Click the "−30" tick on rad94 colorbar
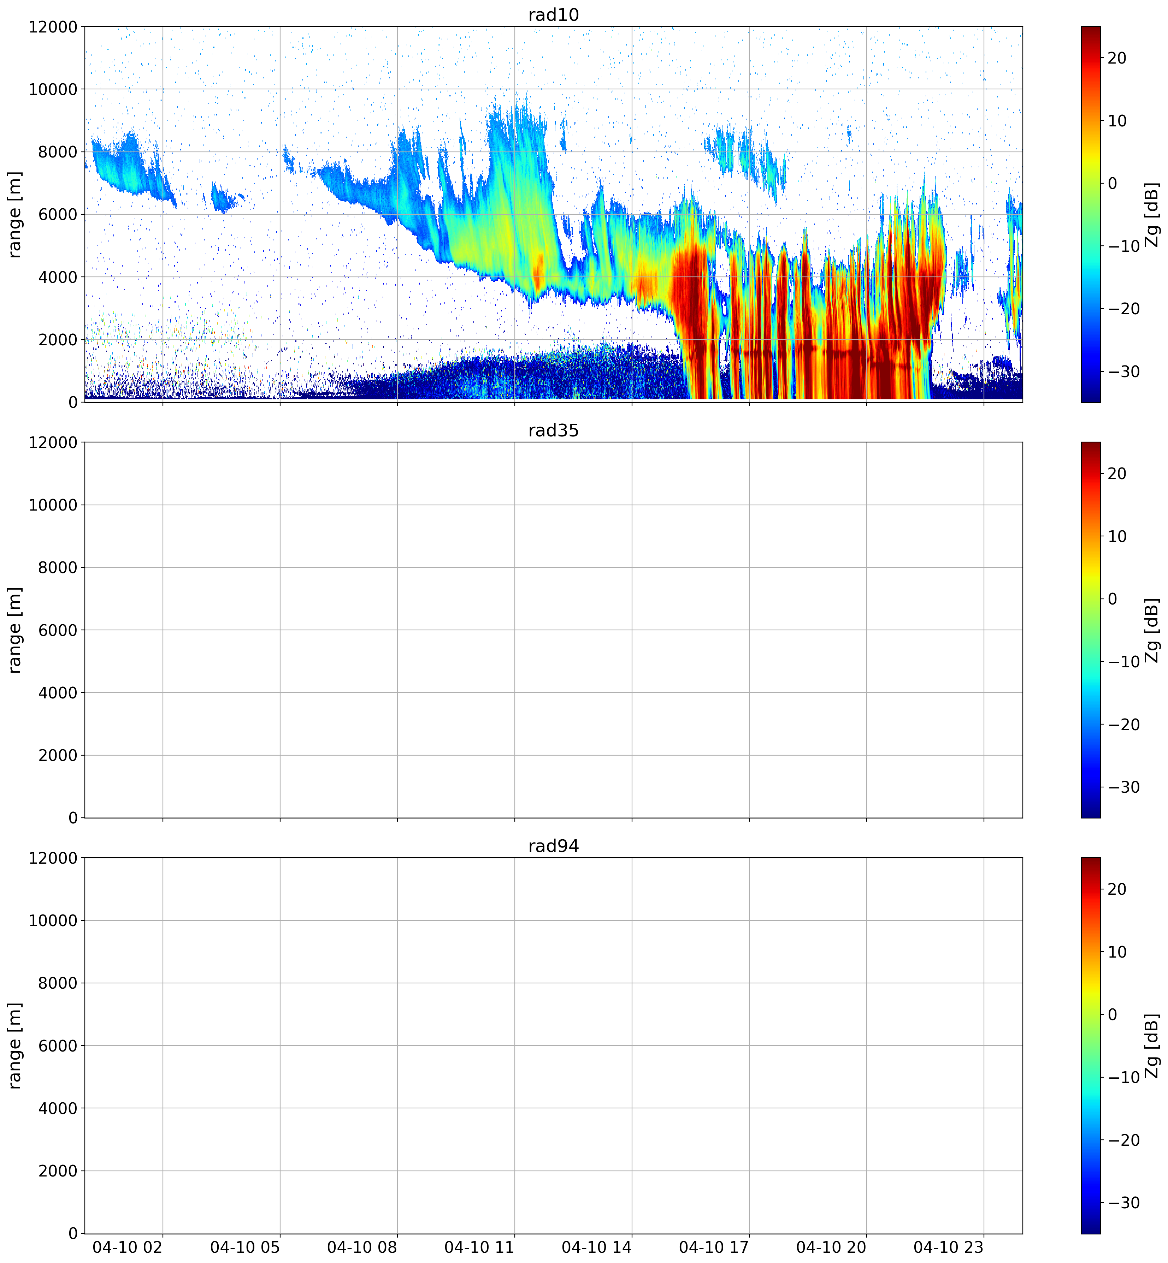1168x1263 pixels. click(x=1125, y=1202)
